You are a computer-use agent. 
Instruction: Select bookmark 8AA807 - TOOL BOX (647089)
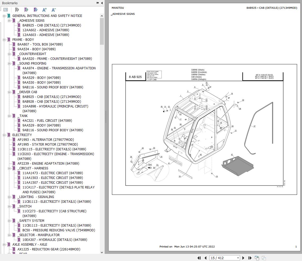(x=40, y=44)
